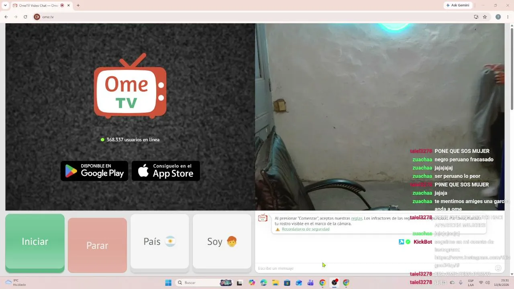Screen dimensions: 514x289
Task: Open the Wi-Fi network tray icon
Action: click(x=481, y=283)
